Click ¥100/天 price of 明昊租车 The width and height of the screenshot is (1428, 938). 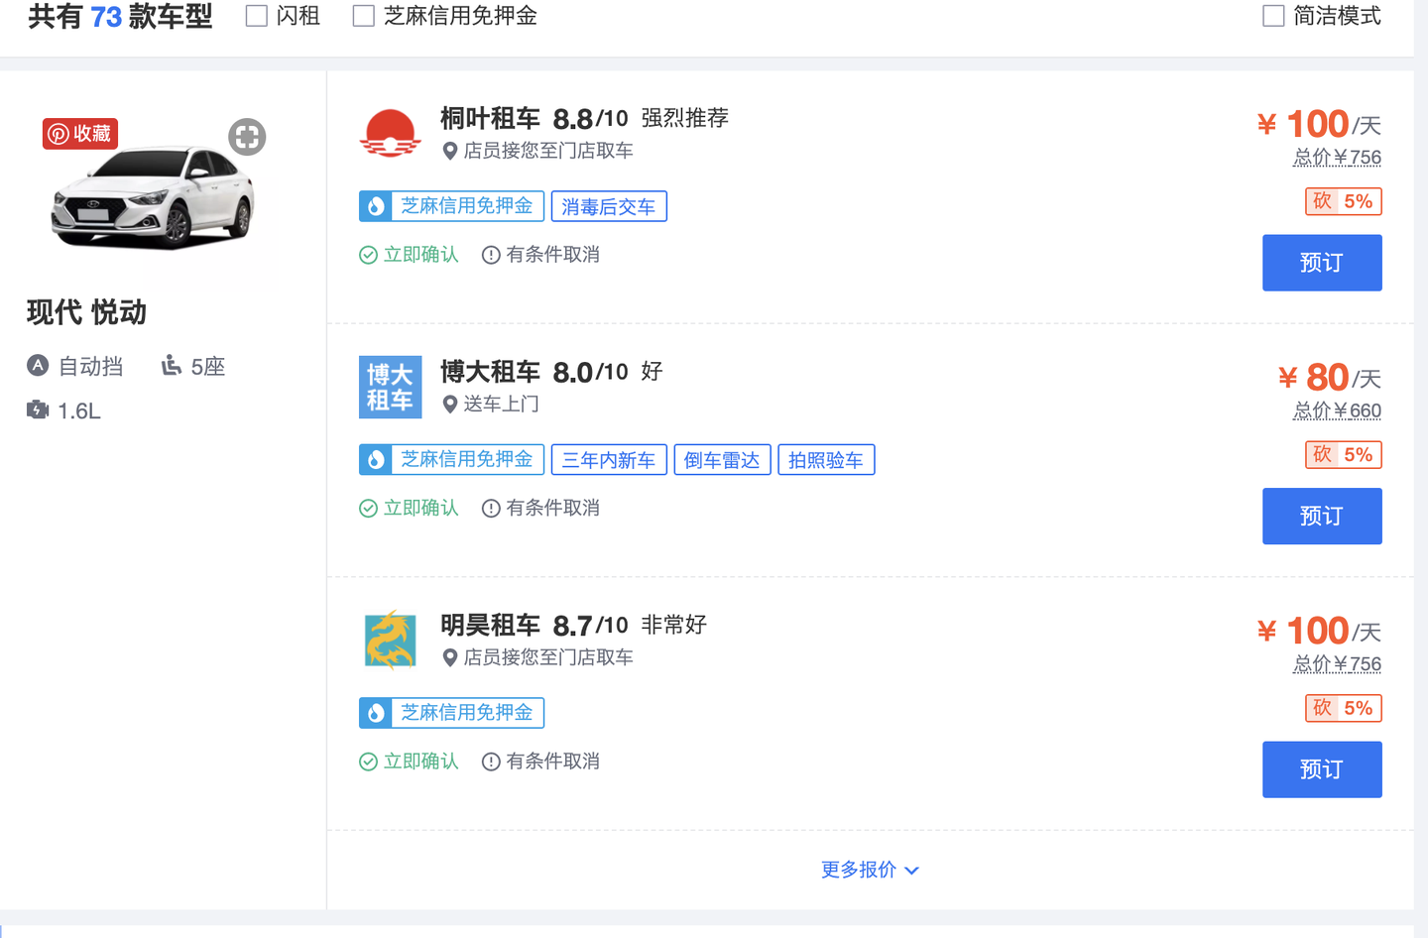[1319, 631]
